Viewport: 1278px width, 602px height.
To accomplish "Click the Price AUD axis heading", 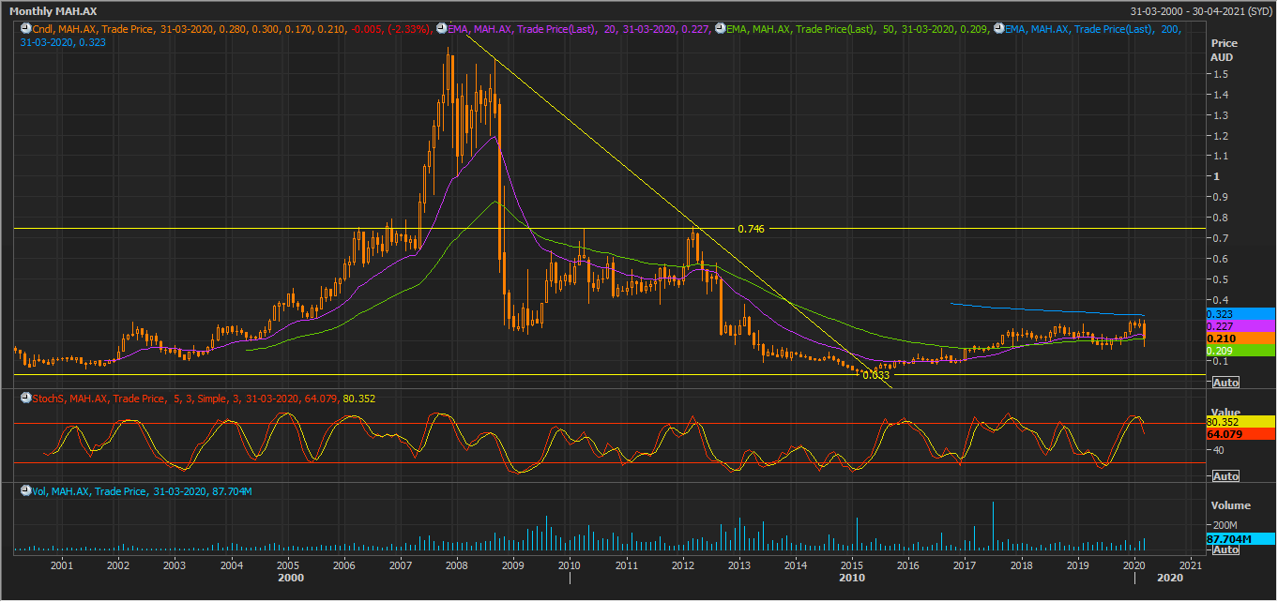I will pyautogui.click(x=1224, y=51).
